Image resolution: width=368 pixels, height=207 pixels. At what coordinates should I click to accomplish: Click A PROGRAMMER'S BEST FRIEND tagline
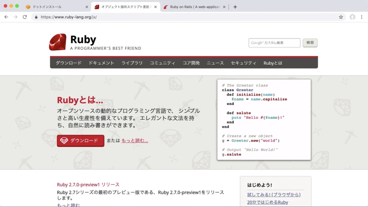coord(105,48)
